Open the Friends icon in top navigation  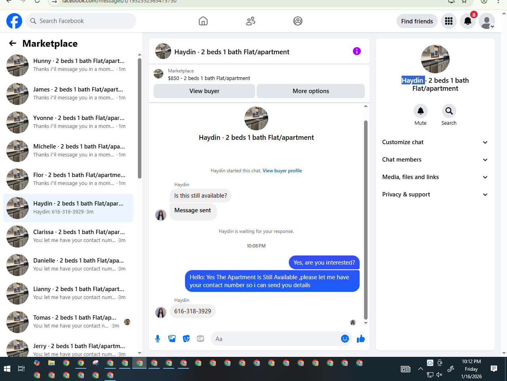pos(251,21)
